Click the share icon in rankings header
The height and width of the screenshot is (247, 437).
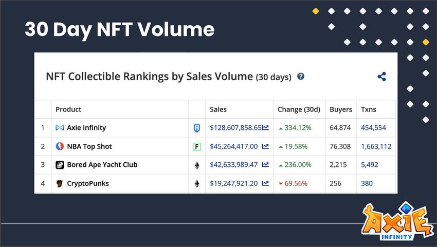click(x=381, y=77)
